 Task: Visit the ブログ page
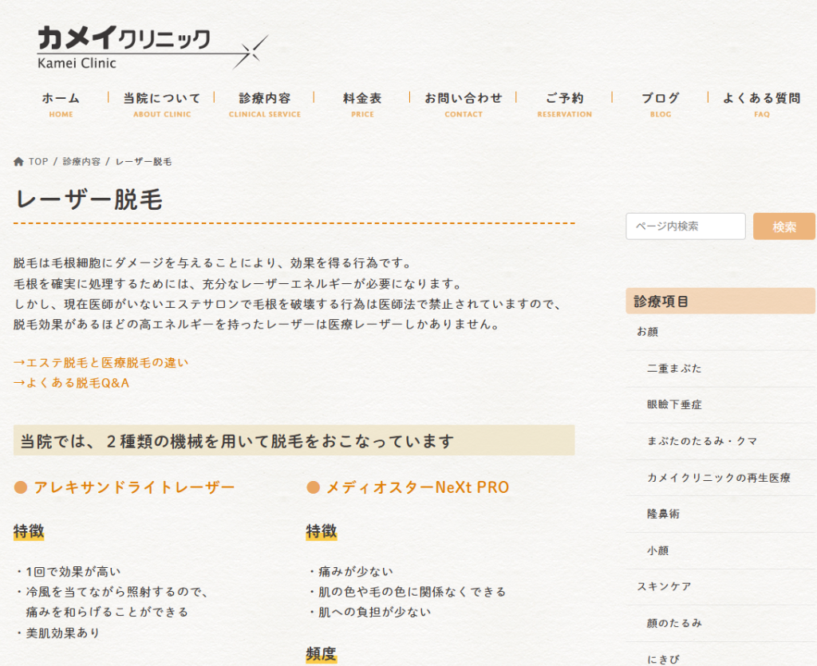click(661, 103)
